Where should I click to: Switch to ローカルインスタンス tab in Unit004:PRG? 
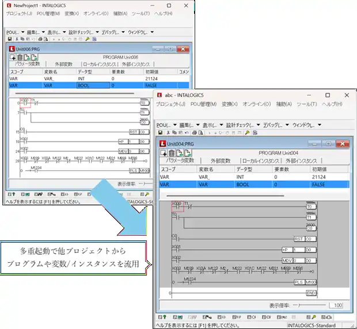coord(261,160)
